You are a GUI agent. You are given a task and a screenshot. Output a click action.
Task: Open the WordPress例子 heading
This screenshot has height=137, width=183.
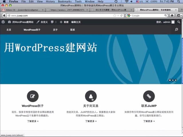(x=33, y=106)
